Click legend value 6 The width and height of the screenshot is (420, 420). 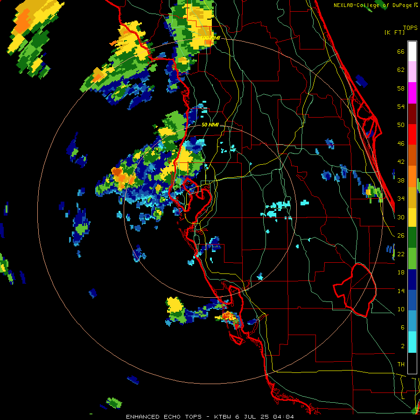coord(402,327)
